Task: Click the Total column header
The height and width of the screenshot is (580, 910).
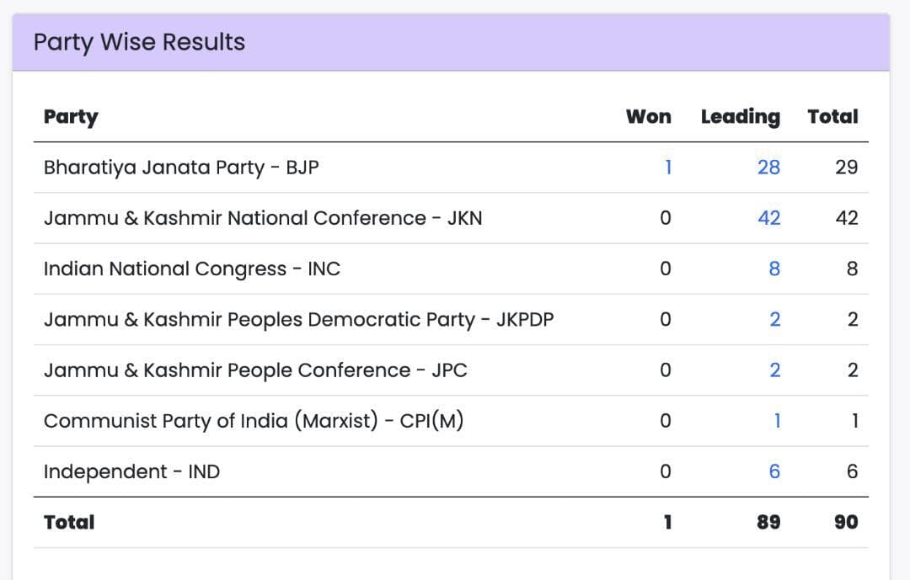Action: 832,116
